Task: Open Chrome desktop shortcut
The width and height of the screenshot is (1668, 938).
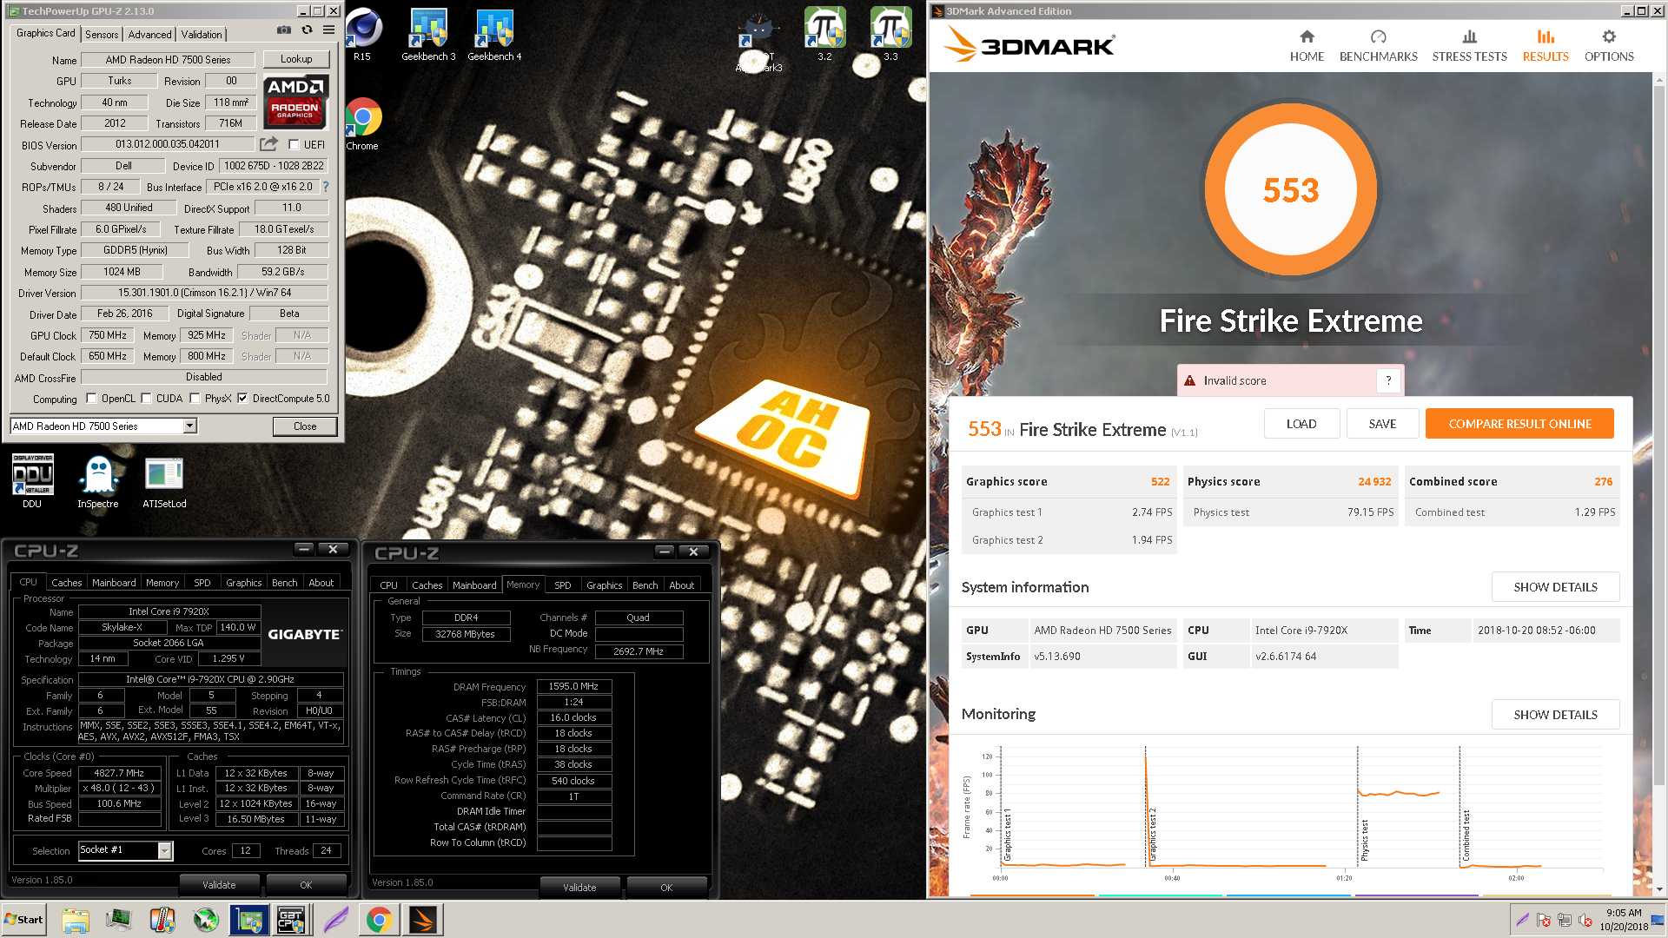Action: click(x=362, y=124)
